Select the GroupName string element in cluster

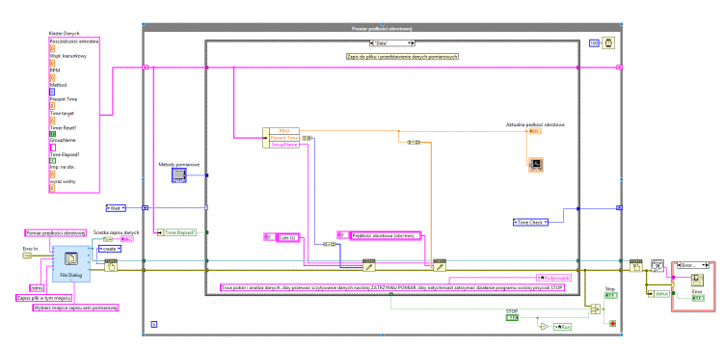coord(53,148)
